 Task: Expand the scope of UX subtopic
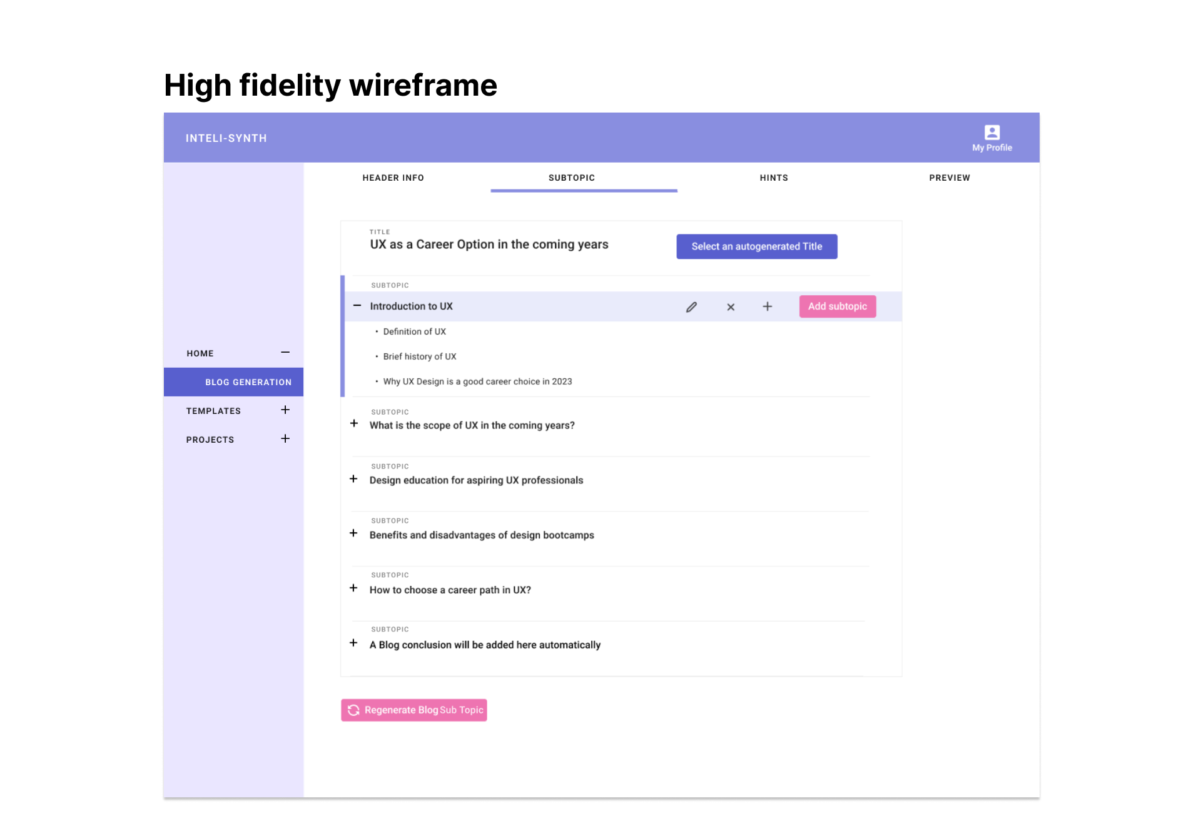353,423
